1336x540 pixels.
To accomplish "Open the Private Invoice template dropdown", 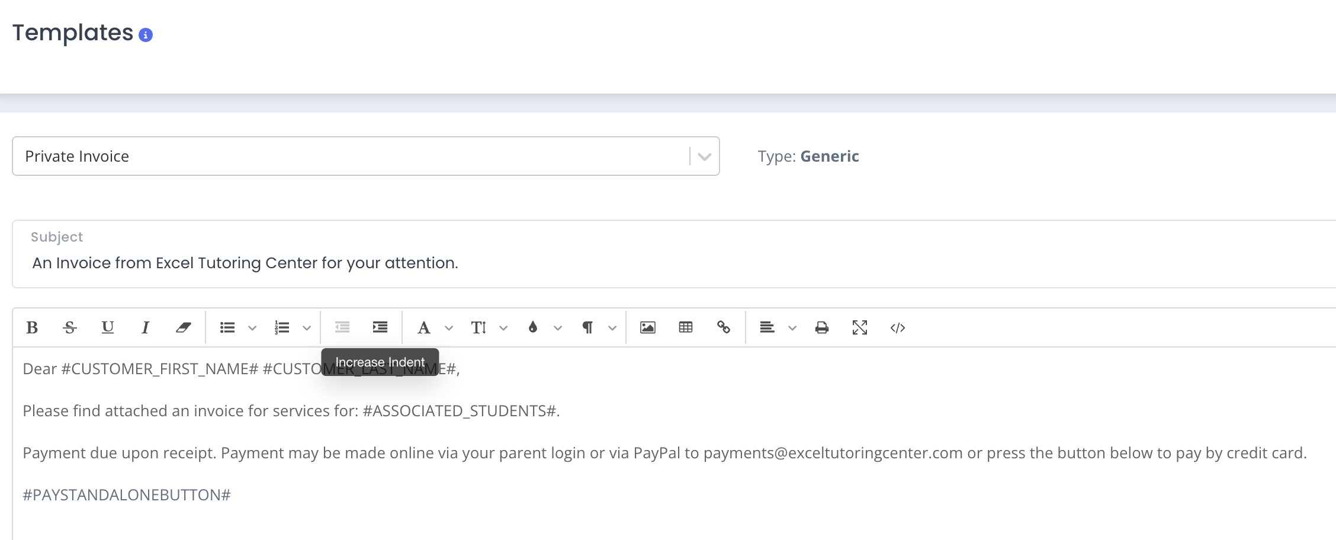I will (x=366, y=156).
